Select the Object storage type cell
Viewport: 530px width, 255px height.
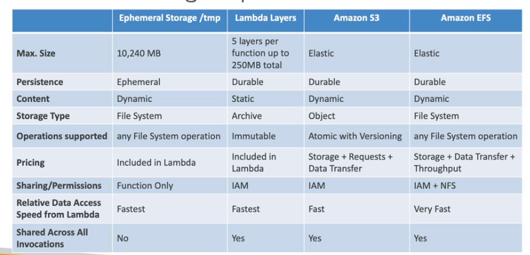pyautogui.click(x=322, y=116)
